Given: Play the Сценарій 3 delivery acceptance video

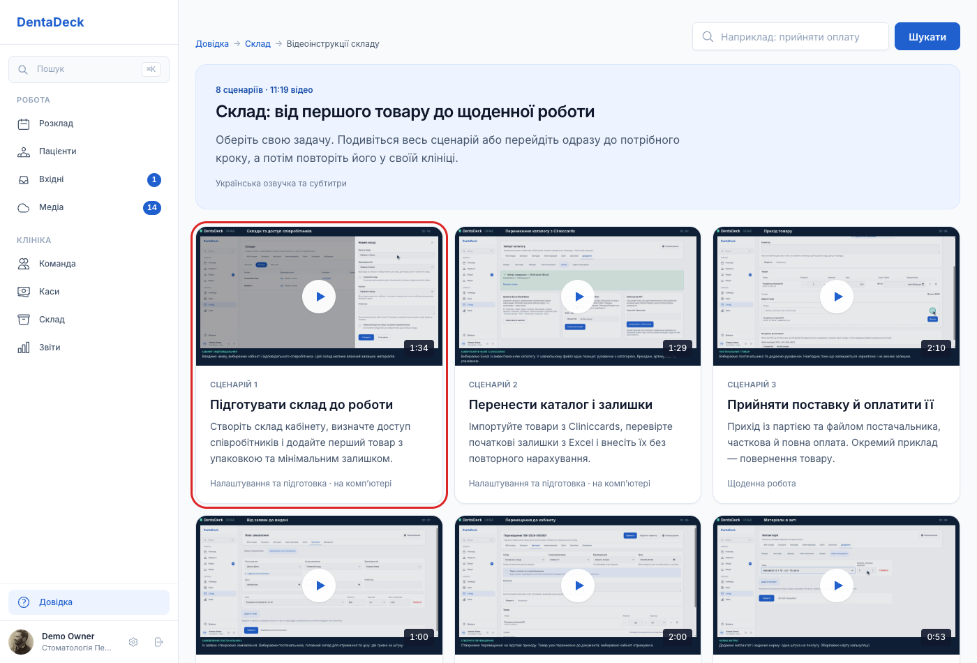Looking at the screenshot, I should pyautogui.click(x=837, y=297).
